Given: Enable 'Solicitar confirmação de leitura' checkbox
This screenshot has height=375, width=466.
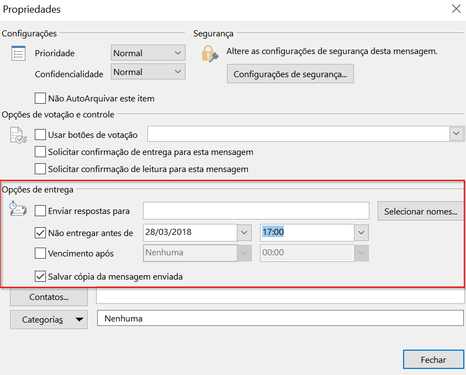Looking at the screenshot, I should tap(40, 169).
